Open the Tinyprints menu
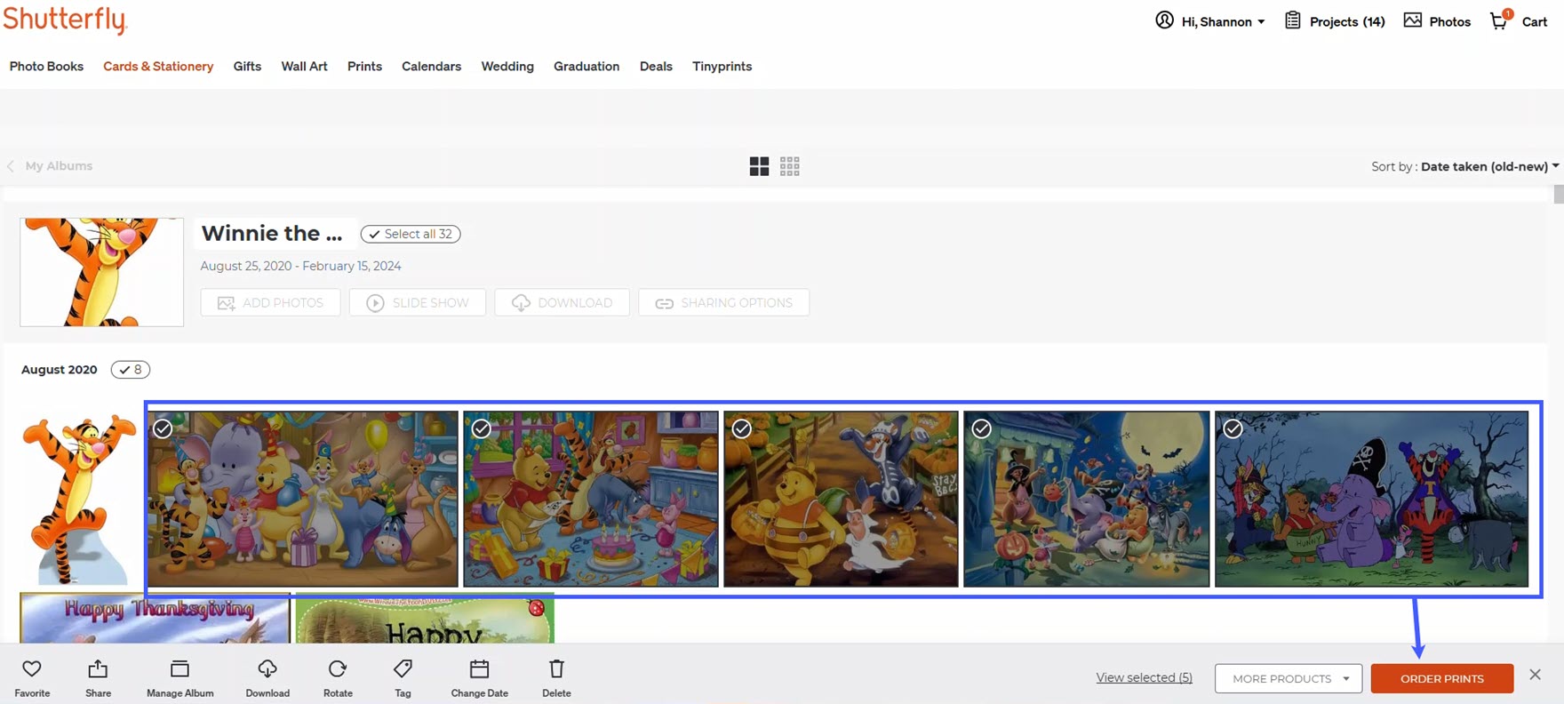1564x704 pixels. [722, 67]
